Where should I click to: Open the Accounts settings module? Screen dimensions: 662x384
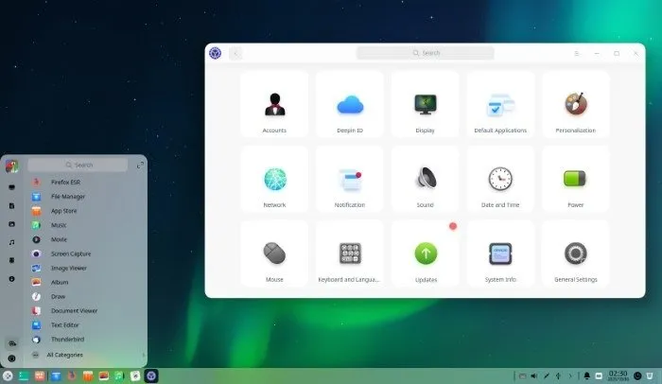pos(274,104)
